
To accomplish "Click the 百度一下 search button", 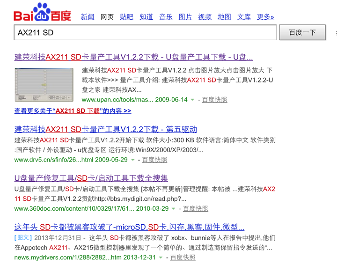I will pyautogui.click(x=302, y=32).
